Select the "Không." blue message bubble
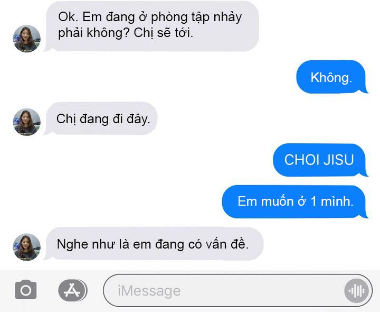This screenshot has width=380, height=312. click(x=331, y=77)
